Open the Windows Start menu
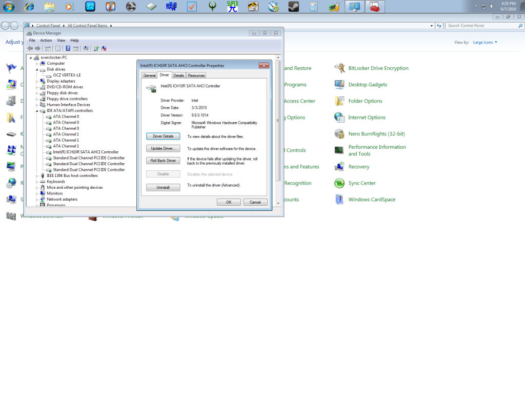 9,6
